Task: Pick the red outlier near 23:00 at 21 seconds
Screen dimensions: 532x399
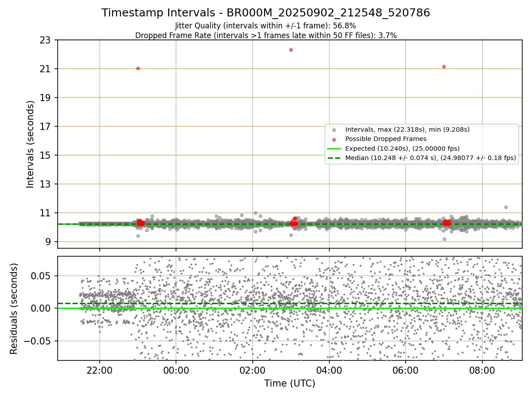Action: point(138,68)
